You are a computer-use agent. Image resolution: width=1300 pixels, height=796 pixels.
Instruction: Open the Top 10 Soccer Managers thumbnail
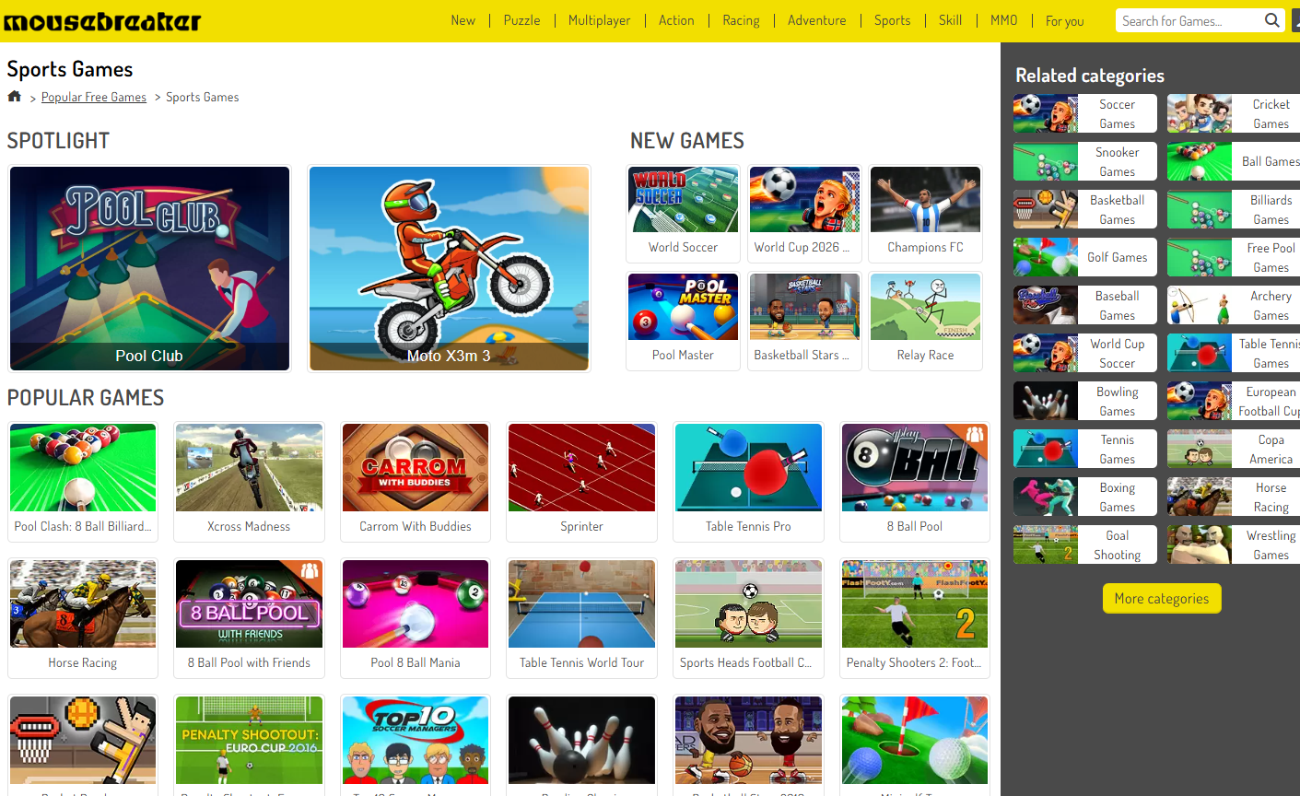pos(416,741)
